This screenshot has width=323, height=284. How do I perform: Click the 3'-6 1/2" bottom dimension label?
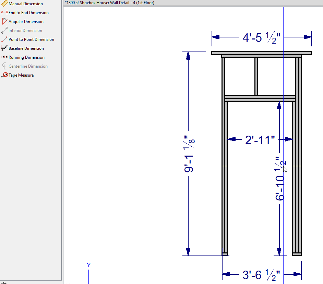click(x=261, y=275)
